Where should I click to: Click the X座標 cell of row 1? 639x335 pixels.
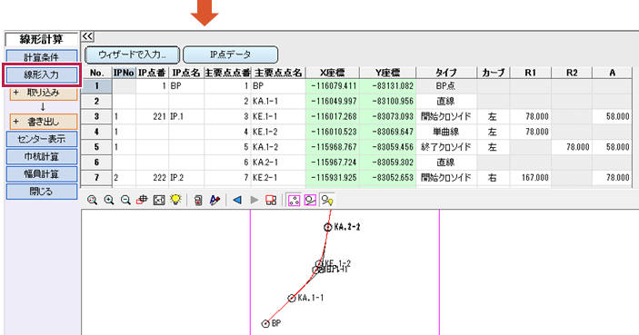333,86
